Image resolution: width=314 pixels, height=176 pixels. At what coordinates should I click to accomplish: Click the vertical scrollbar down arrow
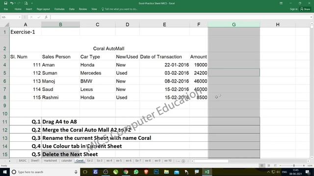pyautogui.click(x=312, y=157)
